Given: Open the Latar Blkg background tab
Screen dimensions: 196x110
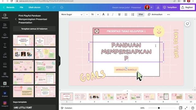Looking at the screenshot, I should 5,75.
